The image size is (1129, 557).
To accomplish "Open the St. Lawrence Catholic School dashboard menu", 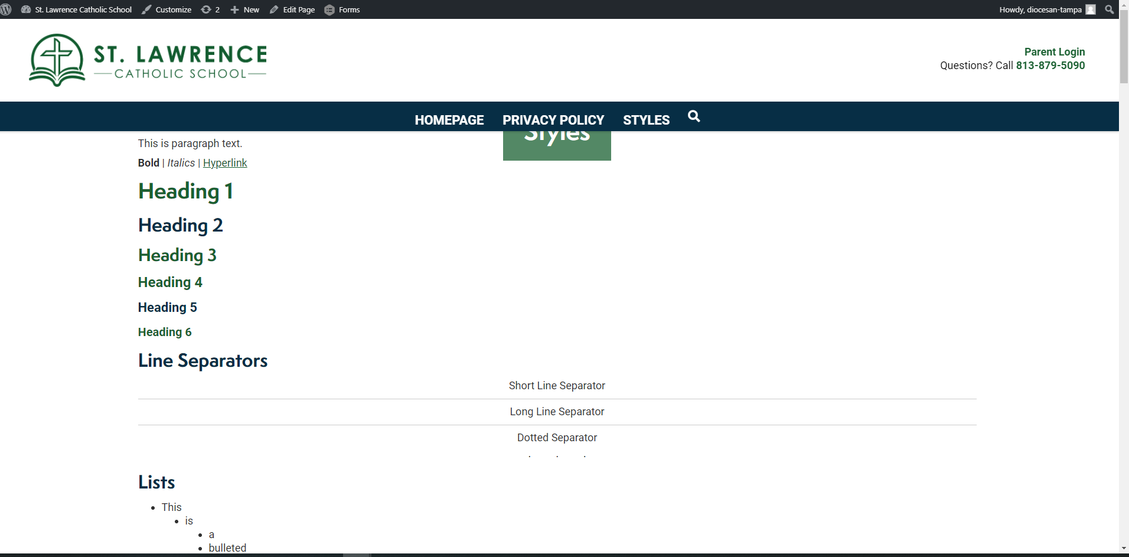I will pos(77,9).
